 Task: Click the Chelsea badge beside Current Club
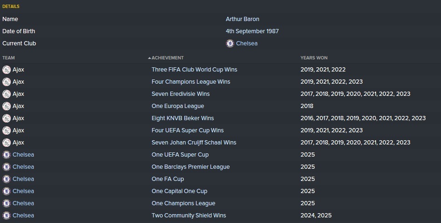[230, 43]
